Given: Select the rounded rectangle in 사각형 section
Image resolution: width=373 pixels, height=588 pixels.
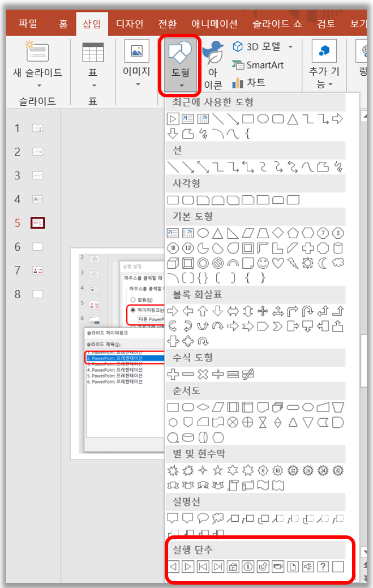Looking at the screenshot, I should click(188, 200).
